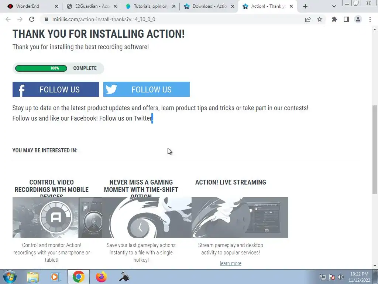Click the scrollbar up arrow
The height and width of the screenshot is (284, 378).
coord(375,30)
